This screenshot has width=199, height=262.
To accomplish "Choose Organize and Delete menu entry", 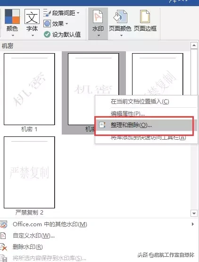I will [146, 125].
